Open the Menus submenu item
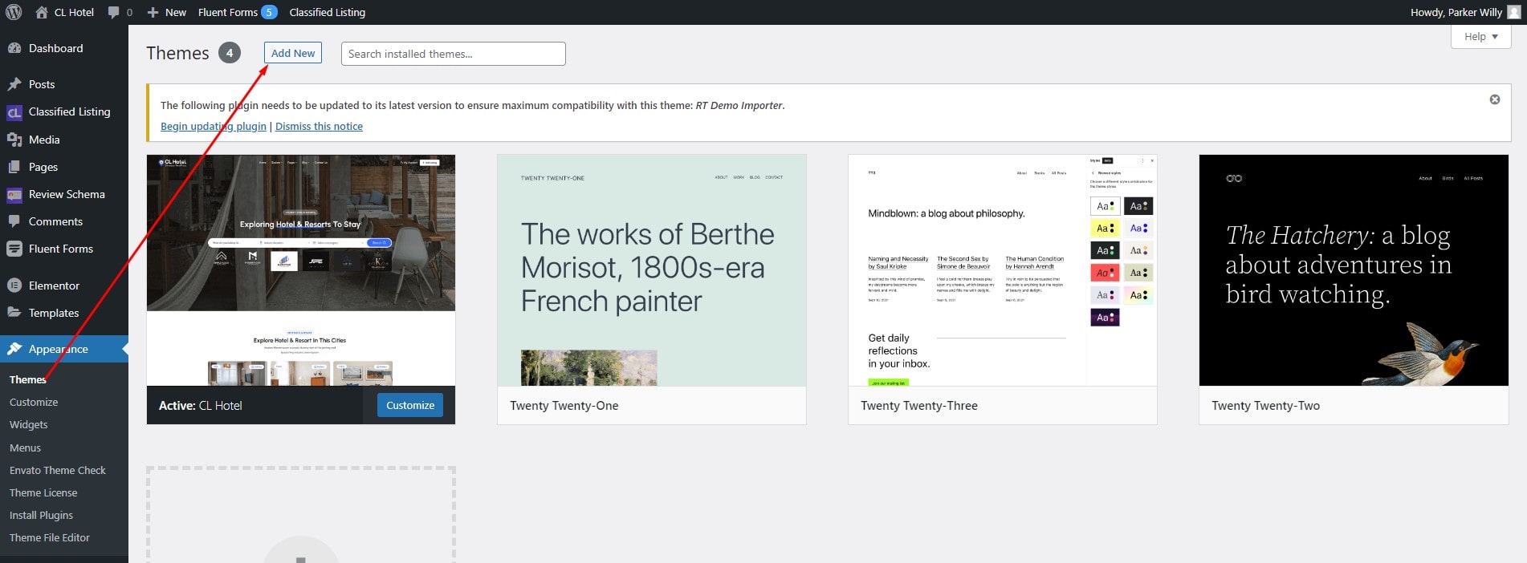 pyautogui.click(x=25, y=448)
